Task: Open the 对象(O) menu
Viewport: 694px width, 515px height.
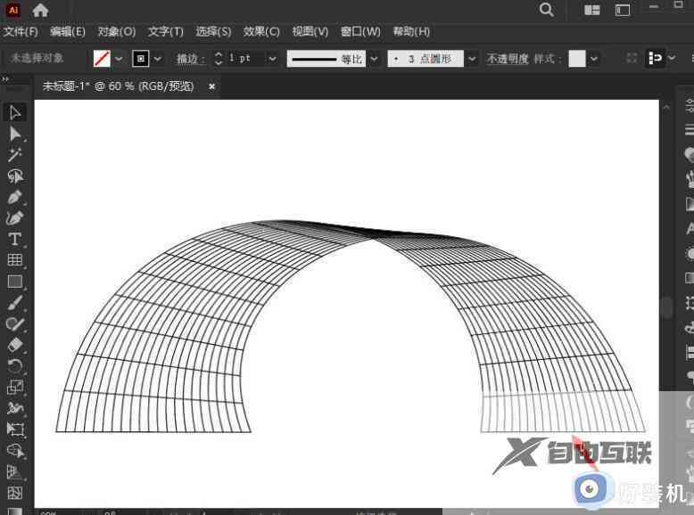Action: pos(116,31)
